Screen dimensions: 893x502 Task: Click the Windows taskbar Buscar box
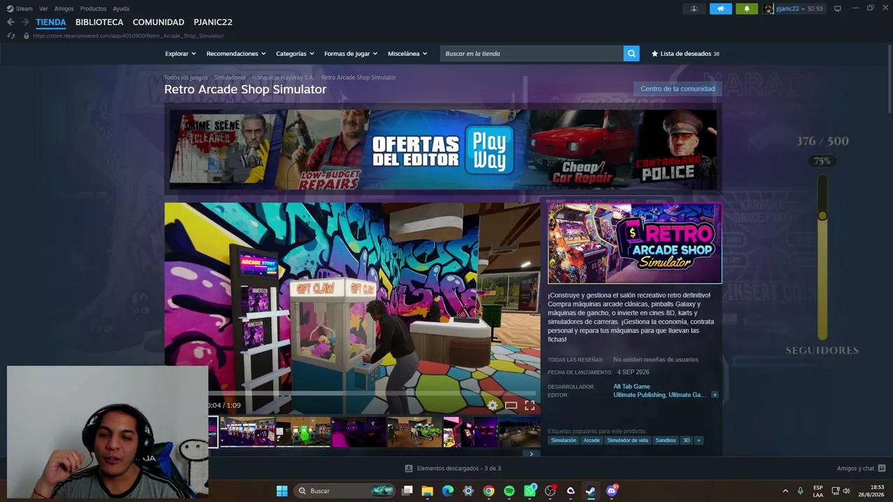[345, 491]
